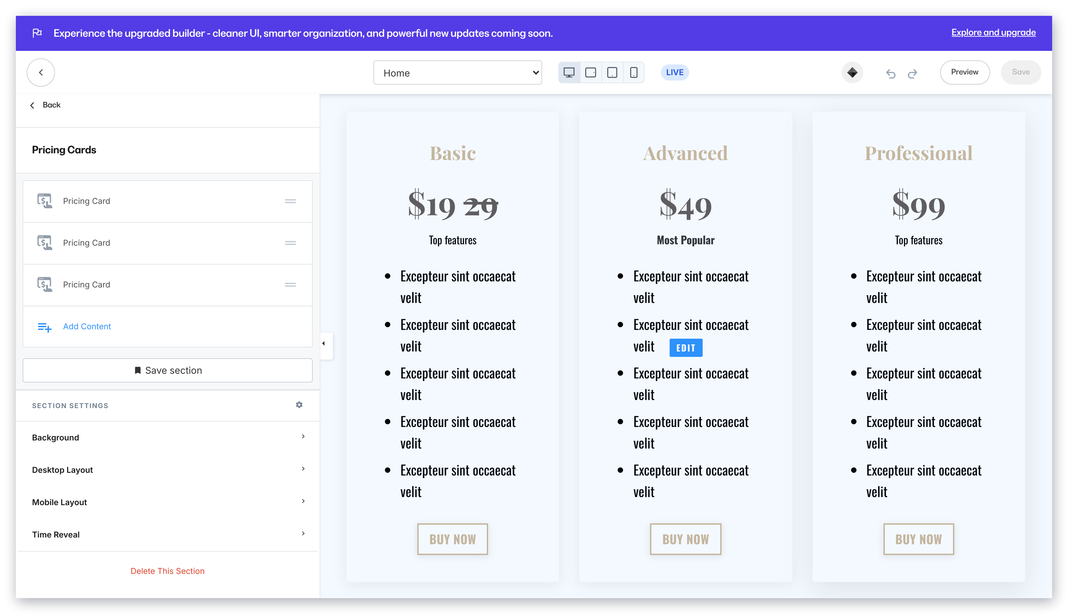Click Add Content link
Screen dimensions: 1068x614
coord(87,327)
